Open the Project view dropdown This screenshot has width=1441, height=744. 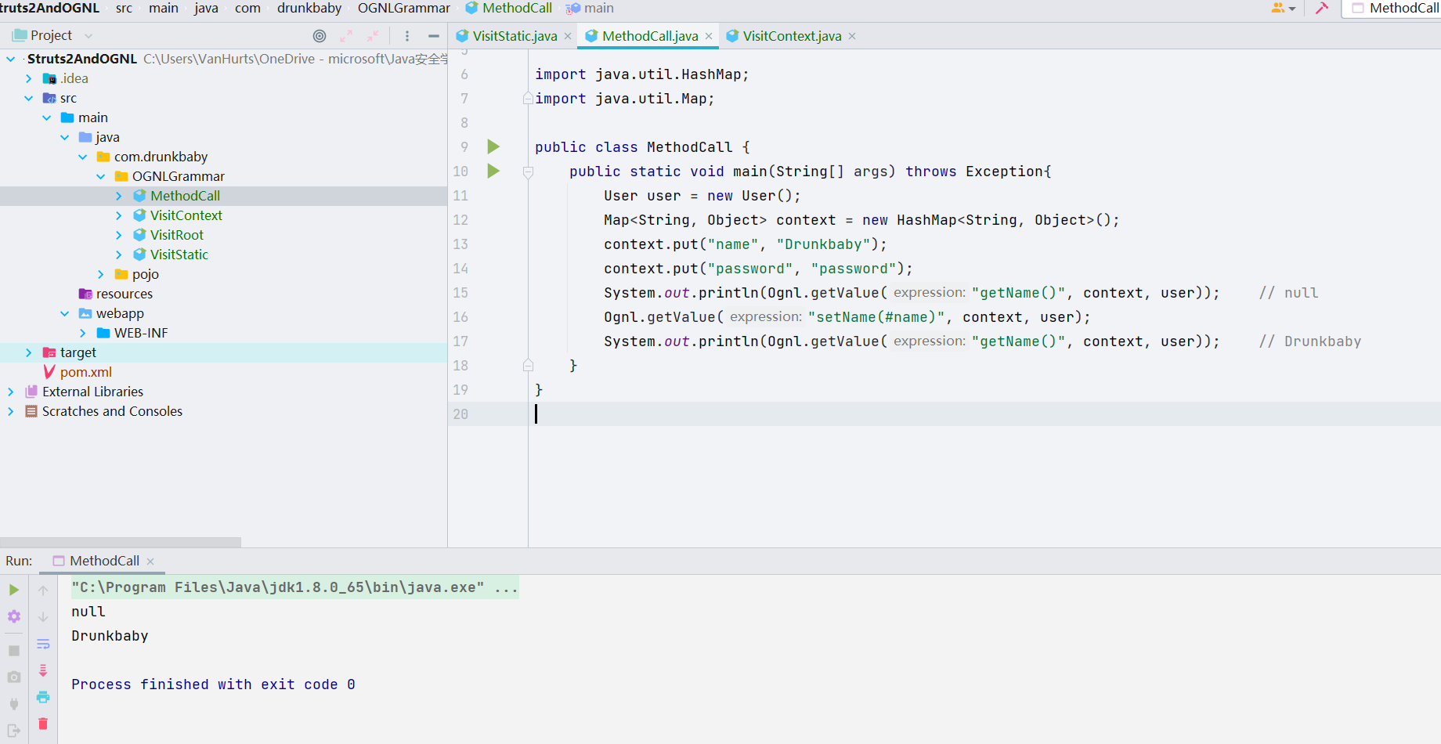click(88, 36)
